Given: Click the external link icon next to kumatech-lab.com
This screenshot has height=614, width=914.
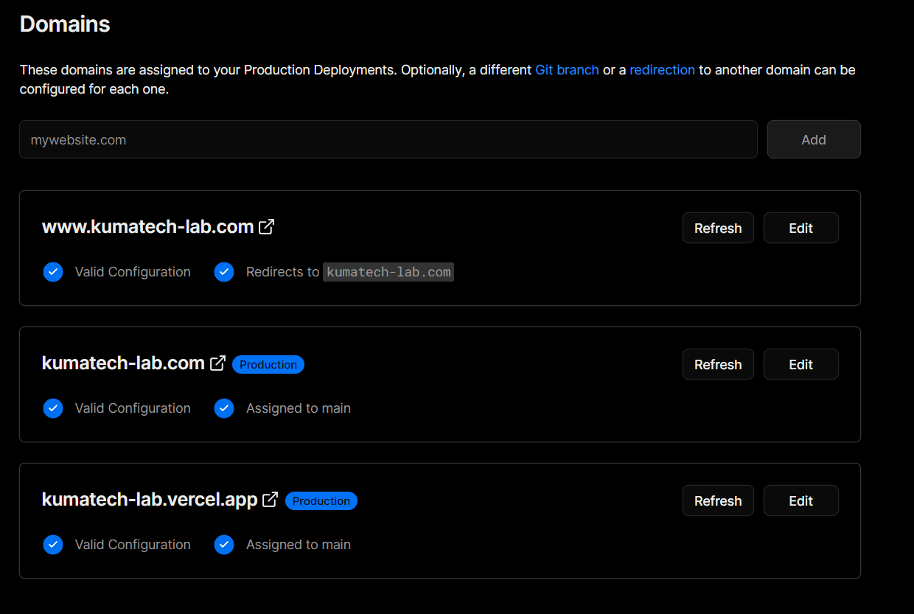Looking at the screenshot, I should click(x=217, y=363).
